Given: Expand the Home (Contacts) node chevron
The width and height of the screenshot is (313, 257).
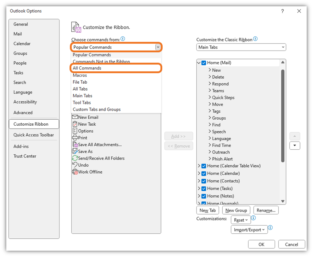Looking at the screenshot, I should [x=199, y=181].
